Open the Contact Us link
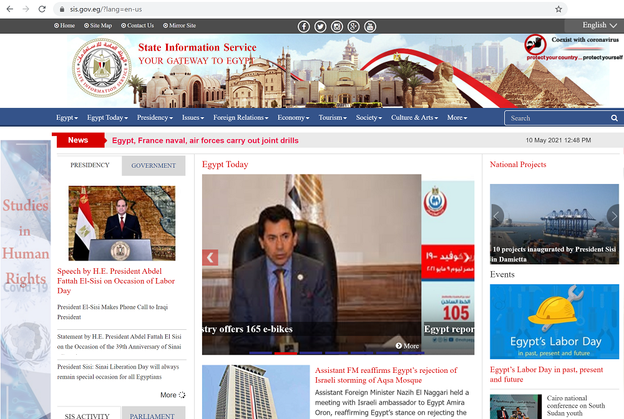Image resolution: width=624 pixels, height=419 pixels. (137, 26)
